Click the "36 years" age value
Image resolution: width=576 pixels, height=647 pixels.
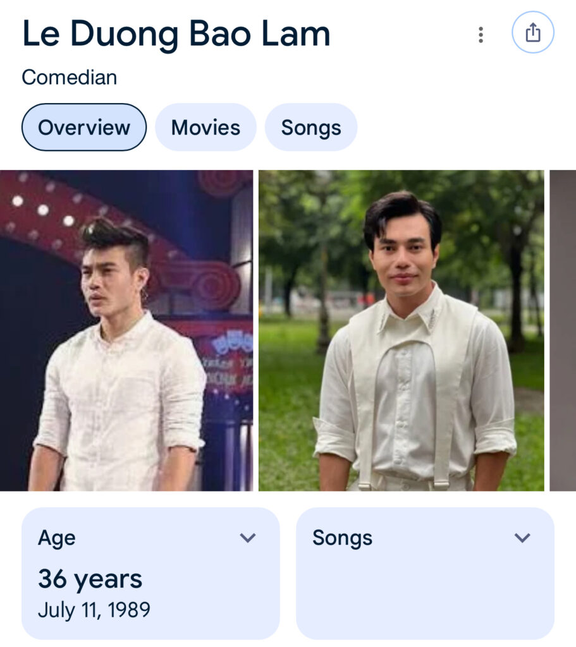point(90,579)
